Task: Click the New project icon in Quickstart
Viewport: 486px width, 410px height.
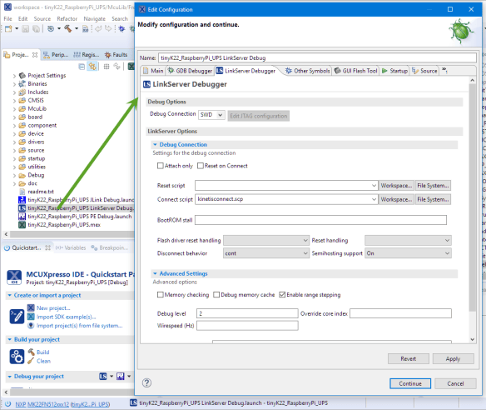Action: (x=31, y=307)
